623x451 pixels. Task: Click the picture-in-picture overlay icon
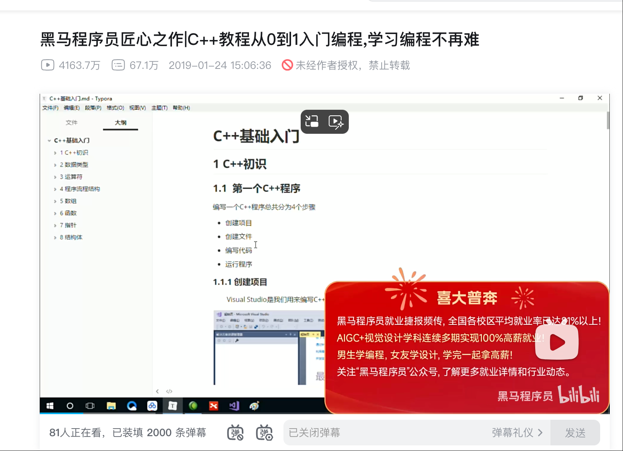coord(312,121)
